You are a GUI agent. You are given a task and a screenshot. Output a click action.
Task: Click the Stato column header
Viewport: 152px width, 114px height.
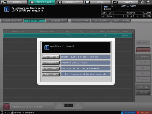(x=69, y=32)
